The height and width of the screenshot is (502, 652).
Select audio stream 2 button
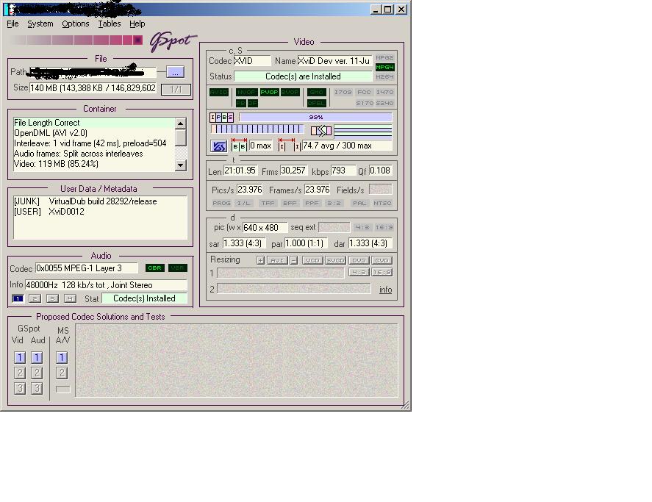35,298
